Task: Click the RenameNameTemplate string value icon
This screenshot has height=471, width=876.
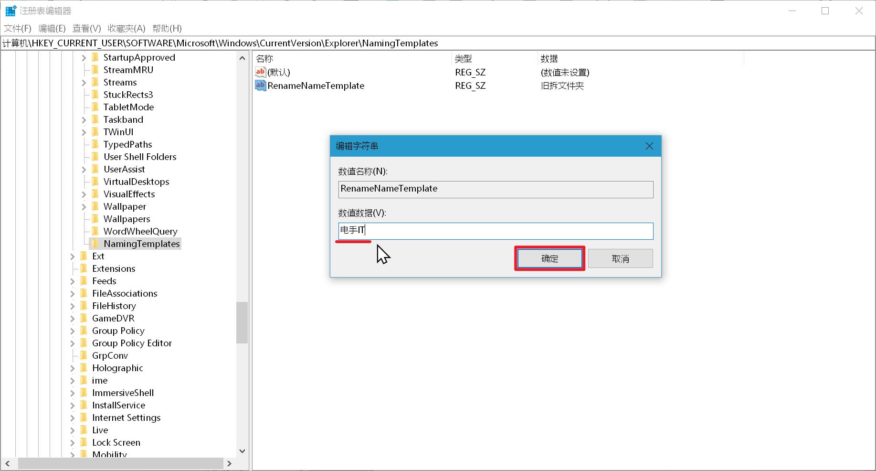Action: pos(260,86)
